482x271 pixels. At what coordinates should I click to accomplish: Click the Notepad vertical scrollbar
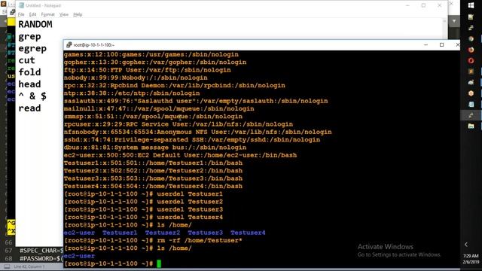pos(444,29)
